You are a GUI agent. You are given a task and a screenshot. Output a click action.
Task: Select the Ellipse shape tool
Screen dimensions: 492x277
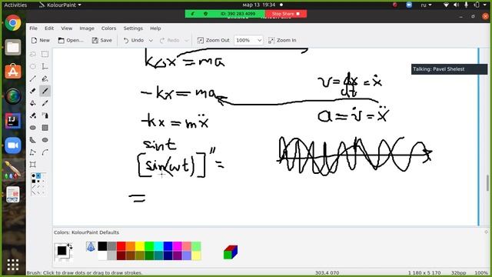pyautogui.click(x=45, y=140)
